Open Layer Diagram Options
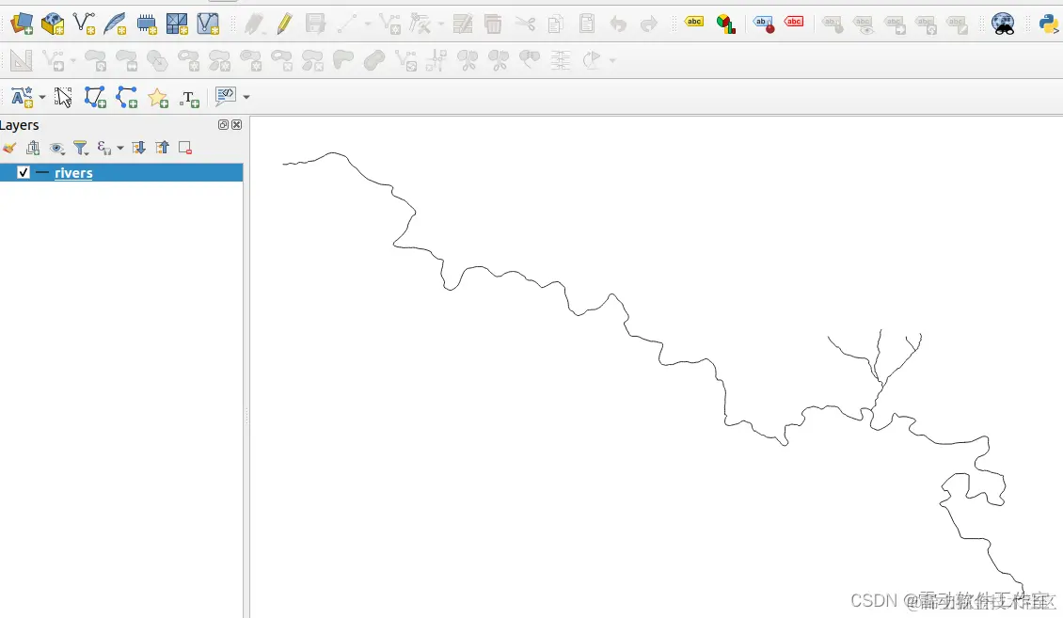Image resolution: width=1063 pixels, height=618 pixels. click(726, 24)
